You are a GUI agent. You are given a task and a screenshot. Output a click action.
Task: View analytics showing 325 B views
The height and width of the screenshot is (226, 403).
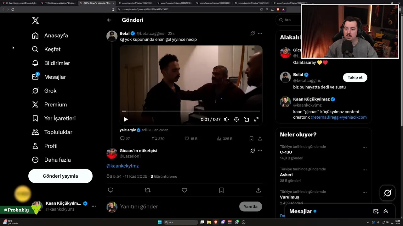coord(225,138)
